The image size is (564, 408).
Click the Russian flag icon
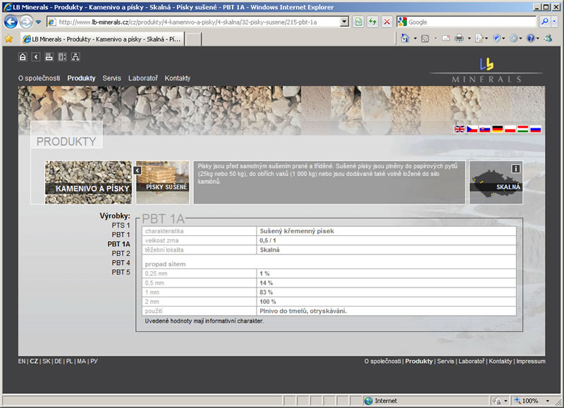[536, 129]
